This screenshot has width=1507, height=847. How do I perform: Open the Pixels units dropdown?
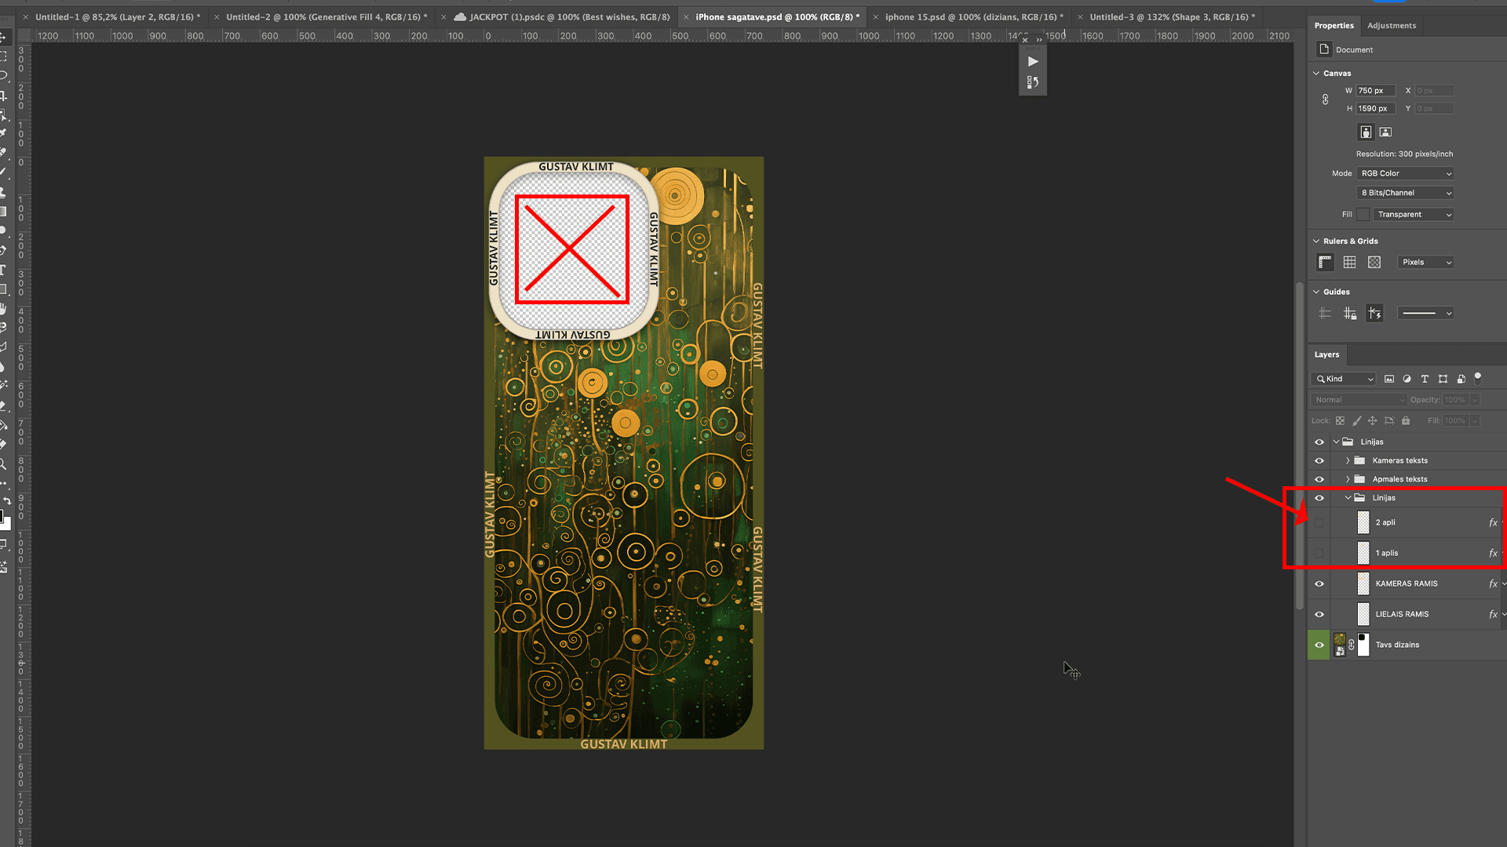1425,262
